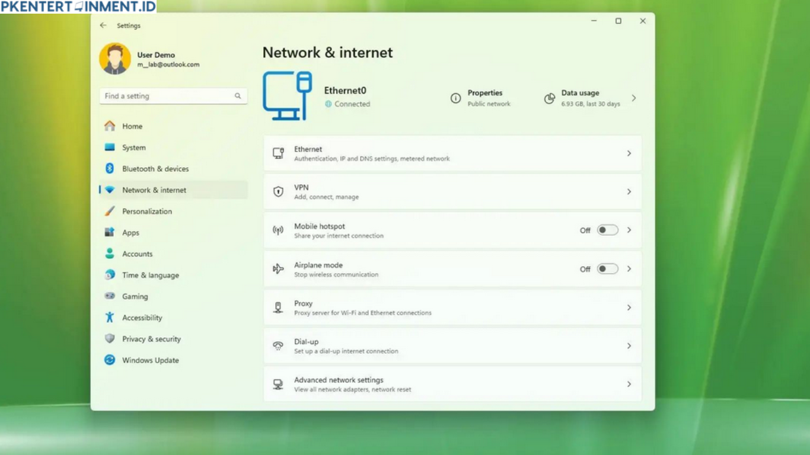This screenshot has height=455, width=810.
Task: Click the search magnifier icon
Action: click(238, 96)
